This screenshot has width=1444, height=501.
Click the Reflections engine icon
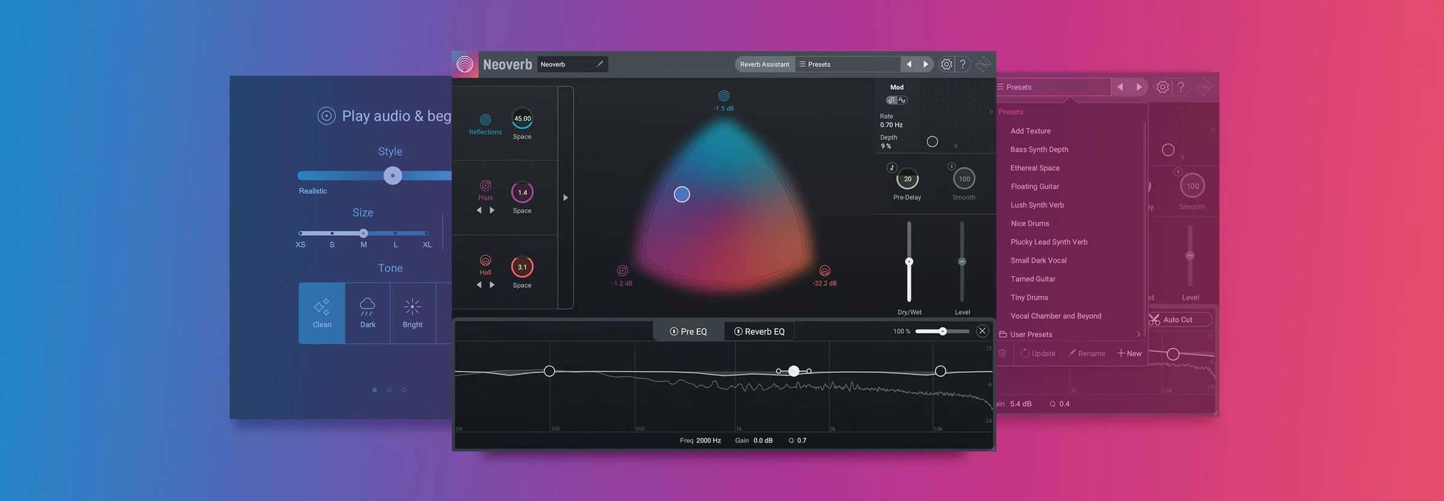pos(486,120)
